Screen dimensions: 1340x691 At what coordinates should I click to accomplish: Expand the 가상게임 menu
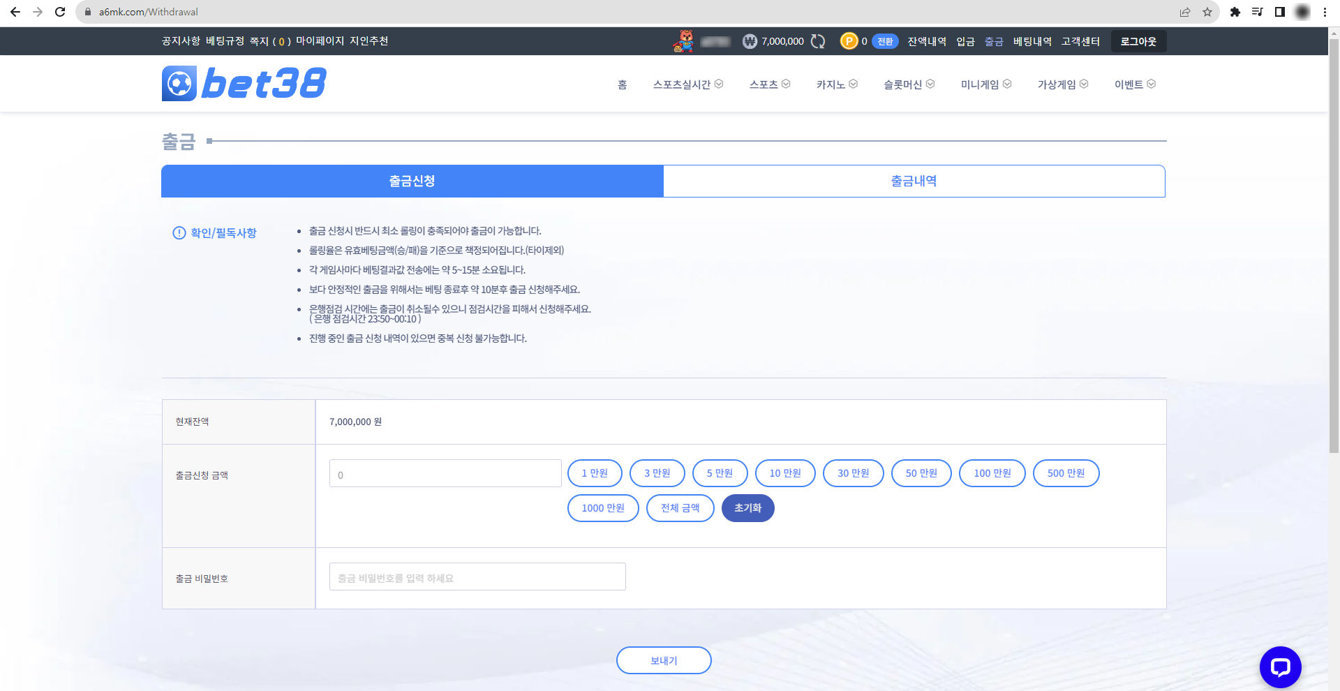point(1063,84)
